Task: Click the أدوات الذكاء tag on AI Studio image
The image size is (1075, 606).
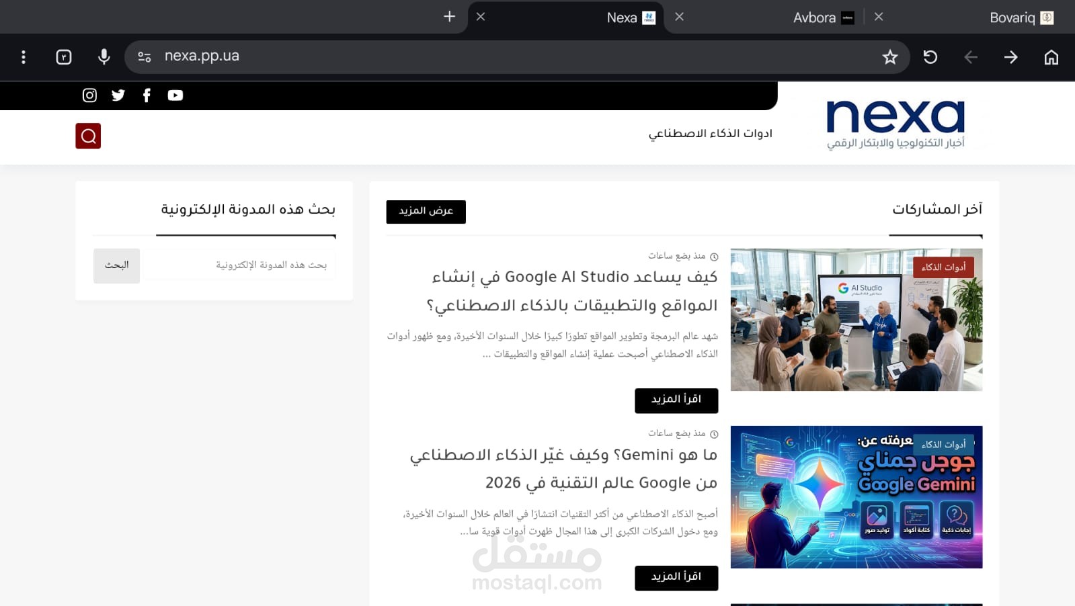Action: coord(943,267)
